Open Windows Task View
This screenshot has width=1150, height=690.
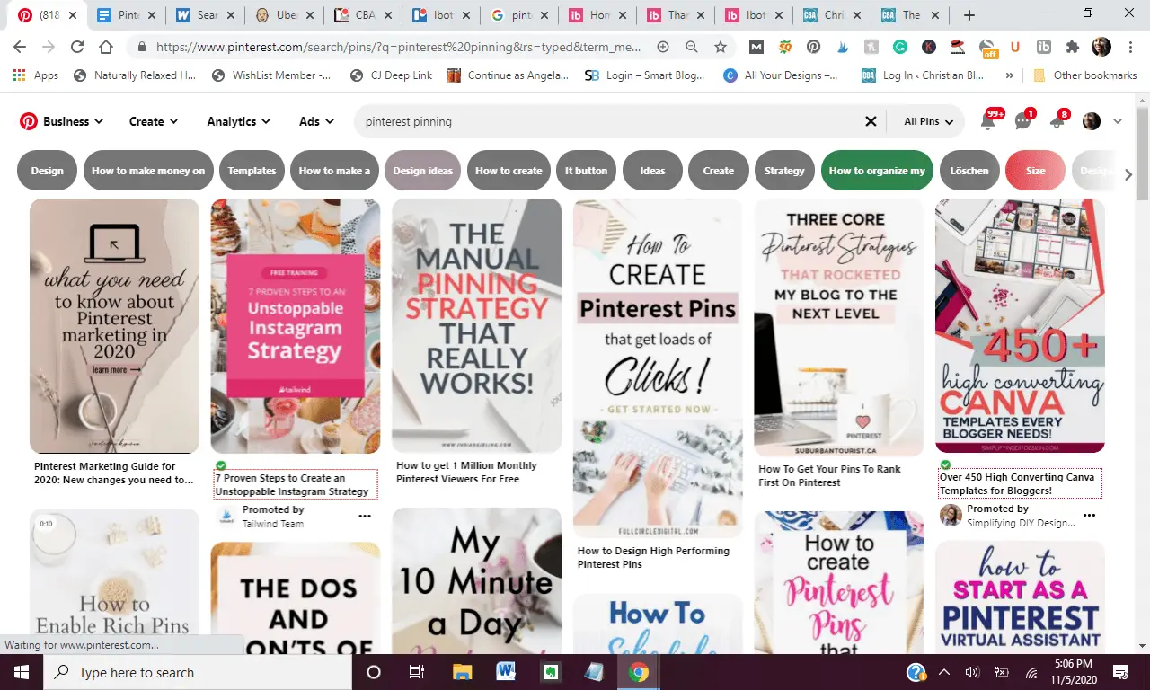[x=417, y=672]
